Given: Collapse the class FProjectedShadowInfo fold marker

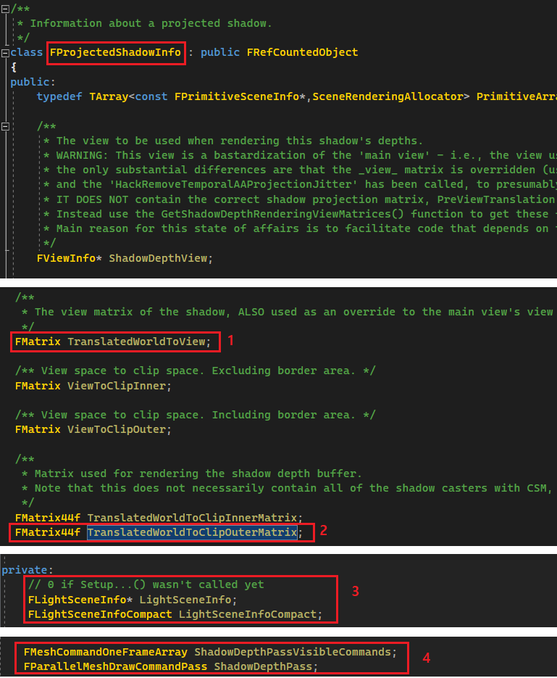Looking at the screenshot, I should coord(5,53).
